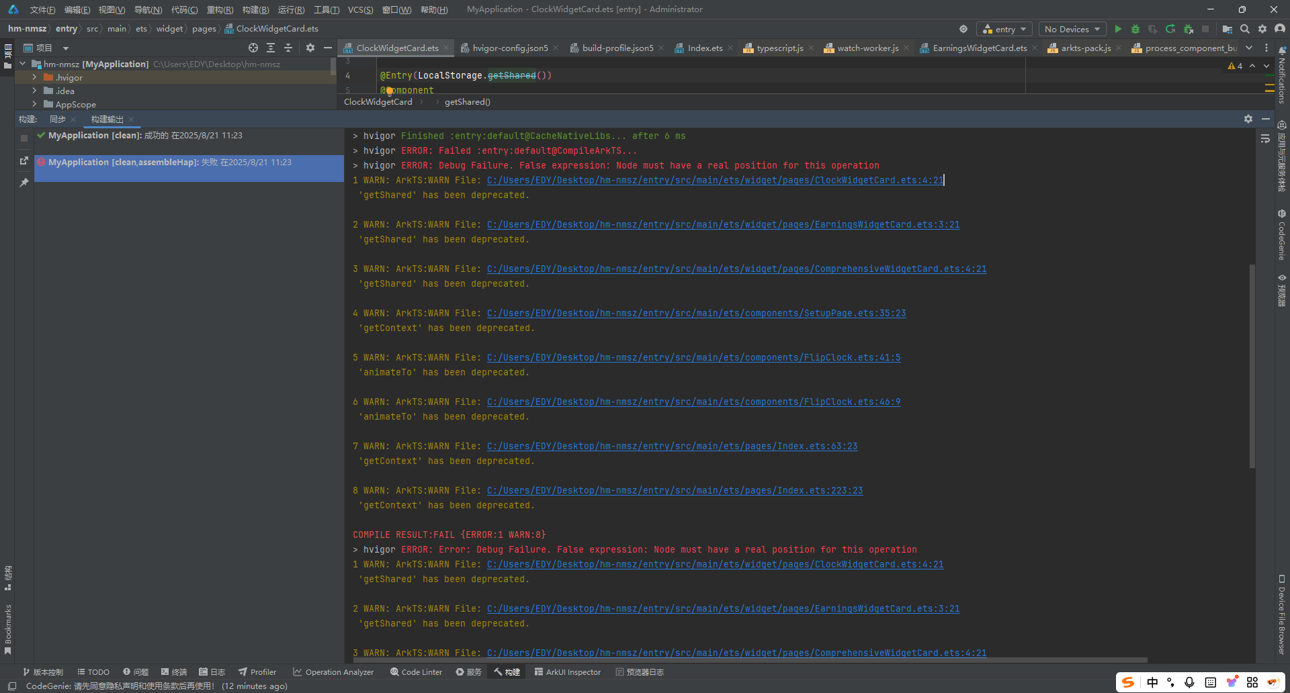
Task: Select successful MyApplication [clean] build row
Action: [189, 136]
